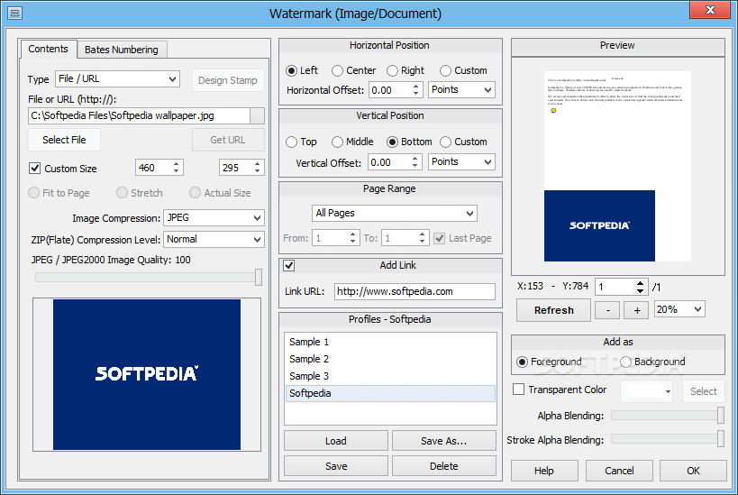Switch to the Bates Numbering tab
The image size is (738, 495).
click(122, 50)
